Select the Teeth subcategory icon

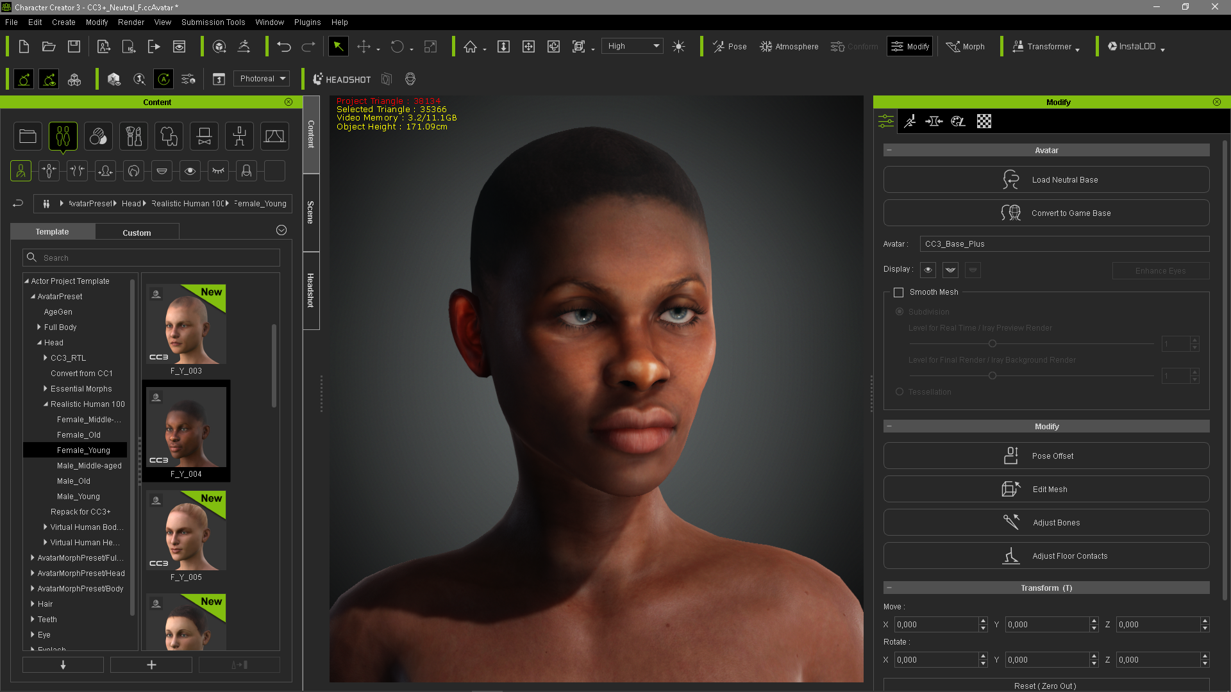tap(162, 170)
